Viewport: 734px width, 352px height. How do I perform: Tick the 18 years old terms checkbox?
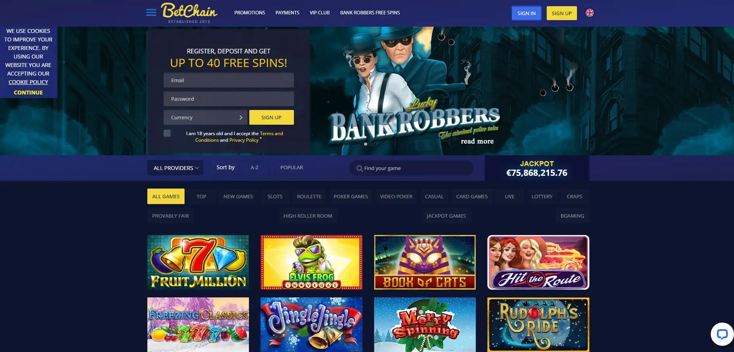pos(167,133)
